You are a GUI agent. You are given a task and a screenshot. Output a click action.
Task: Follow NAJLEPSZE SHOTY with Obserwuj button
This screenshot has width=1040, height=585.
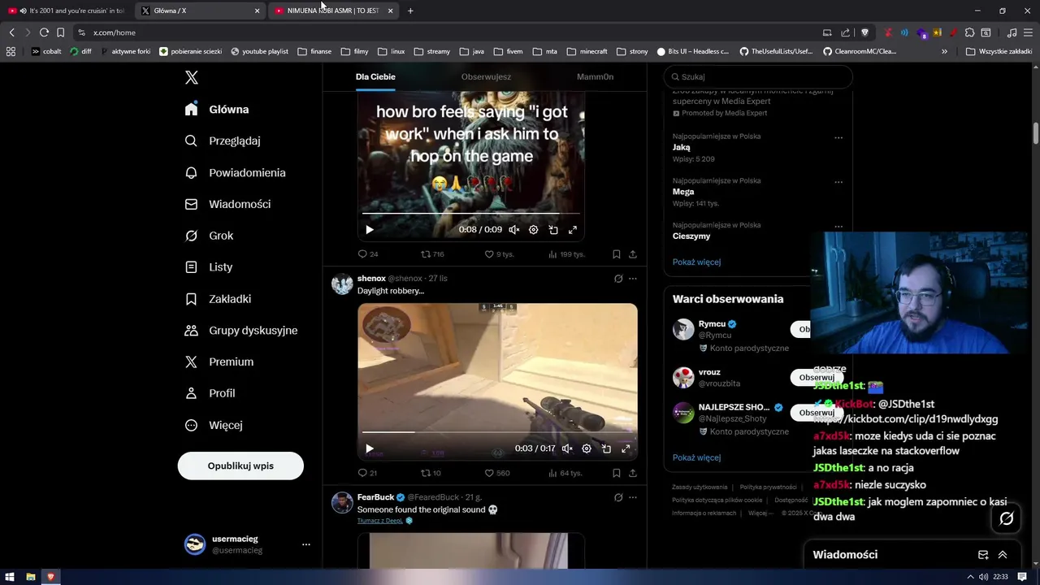pos(817,412)
